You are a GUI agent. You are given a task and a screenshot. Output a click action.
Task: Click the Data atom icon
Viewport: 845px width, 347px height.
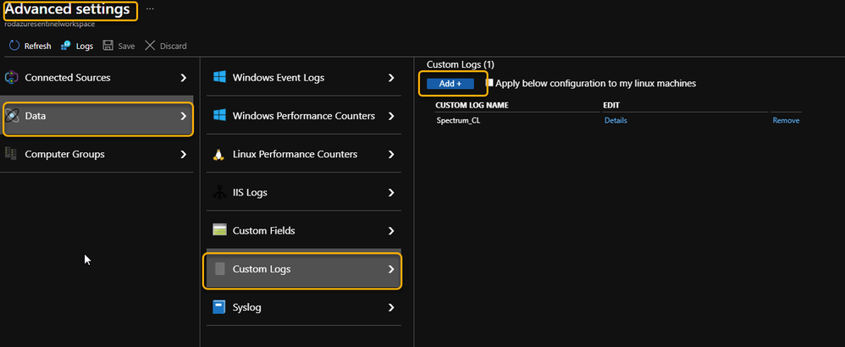tap(12, 116)
